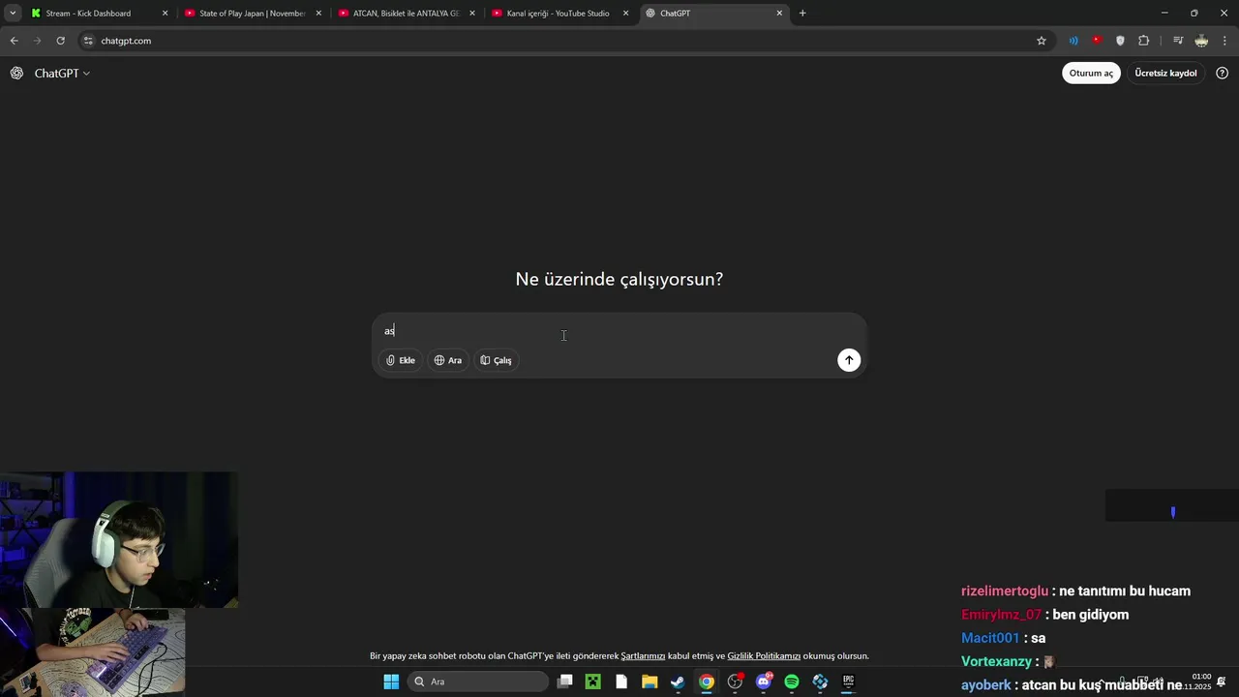Click the taskbar Ara search box

coord(478,682)
